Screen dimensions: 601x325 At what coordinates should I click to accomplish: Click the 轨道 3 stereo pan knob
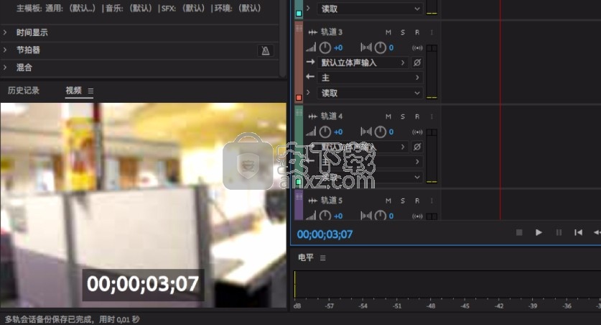tap(381, 47)
